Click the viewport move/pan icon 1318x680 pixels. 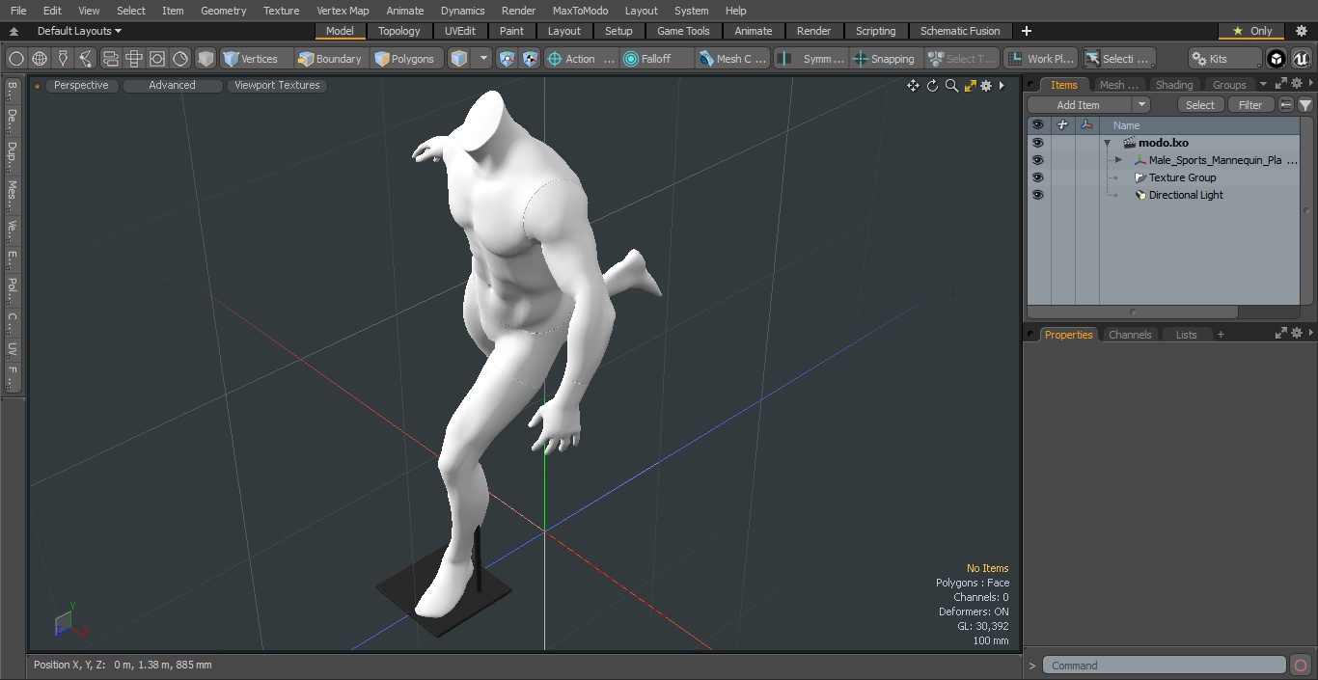point(913,86)
